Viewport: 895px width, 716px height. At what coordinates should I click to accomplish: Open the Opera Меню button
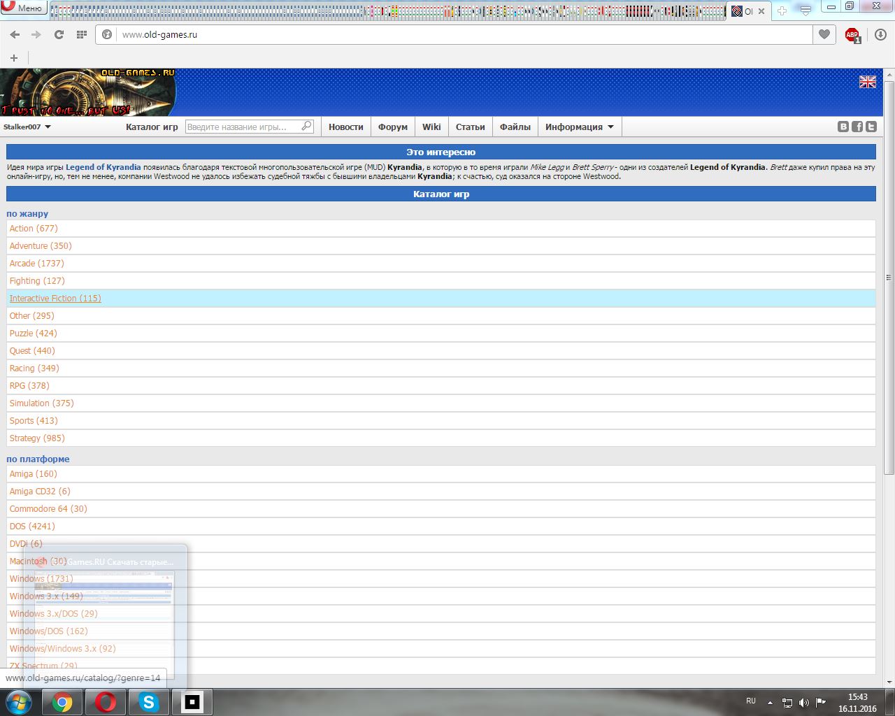(x=23, y=8)
